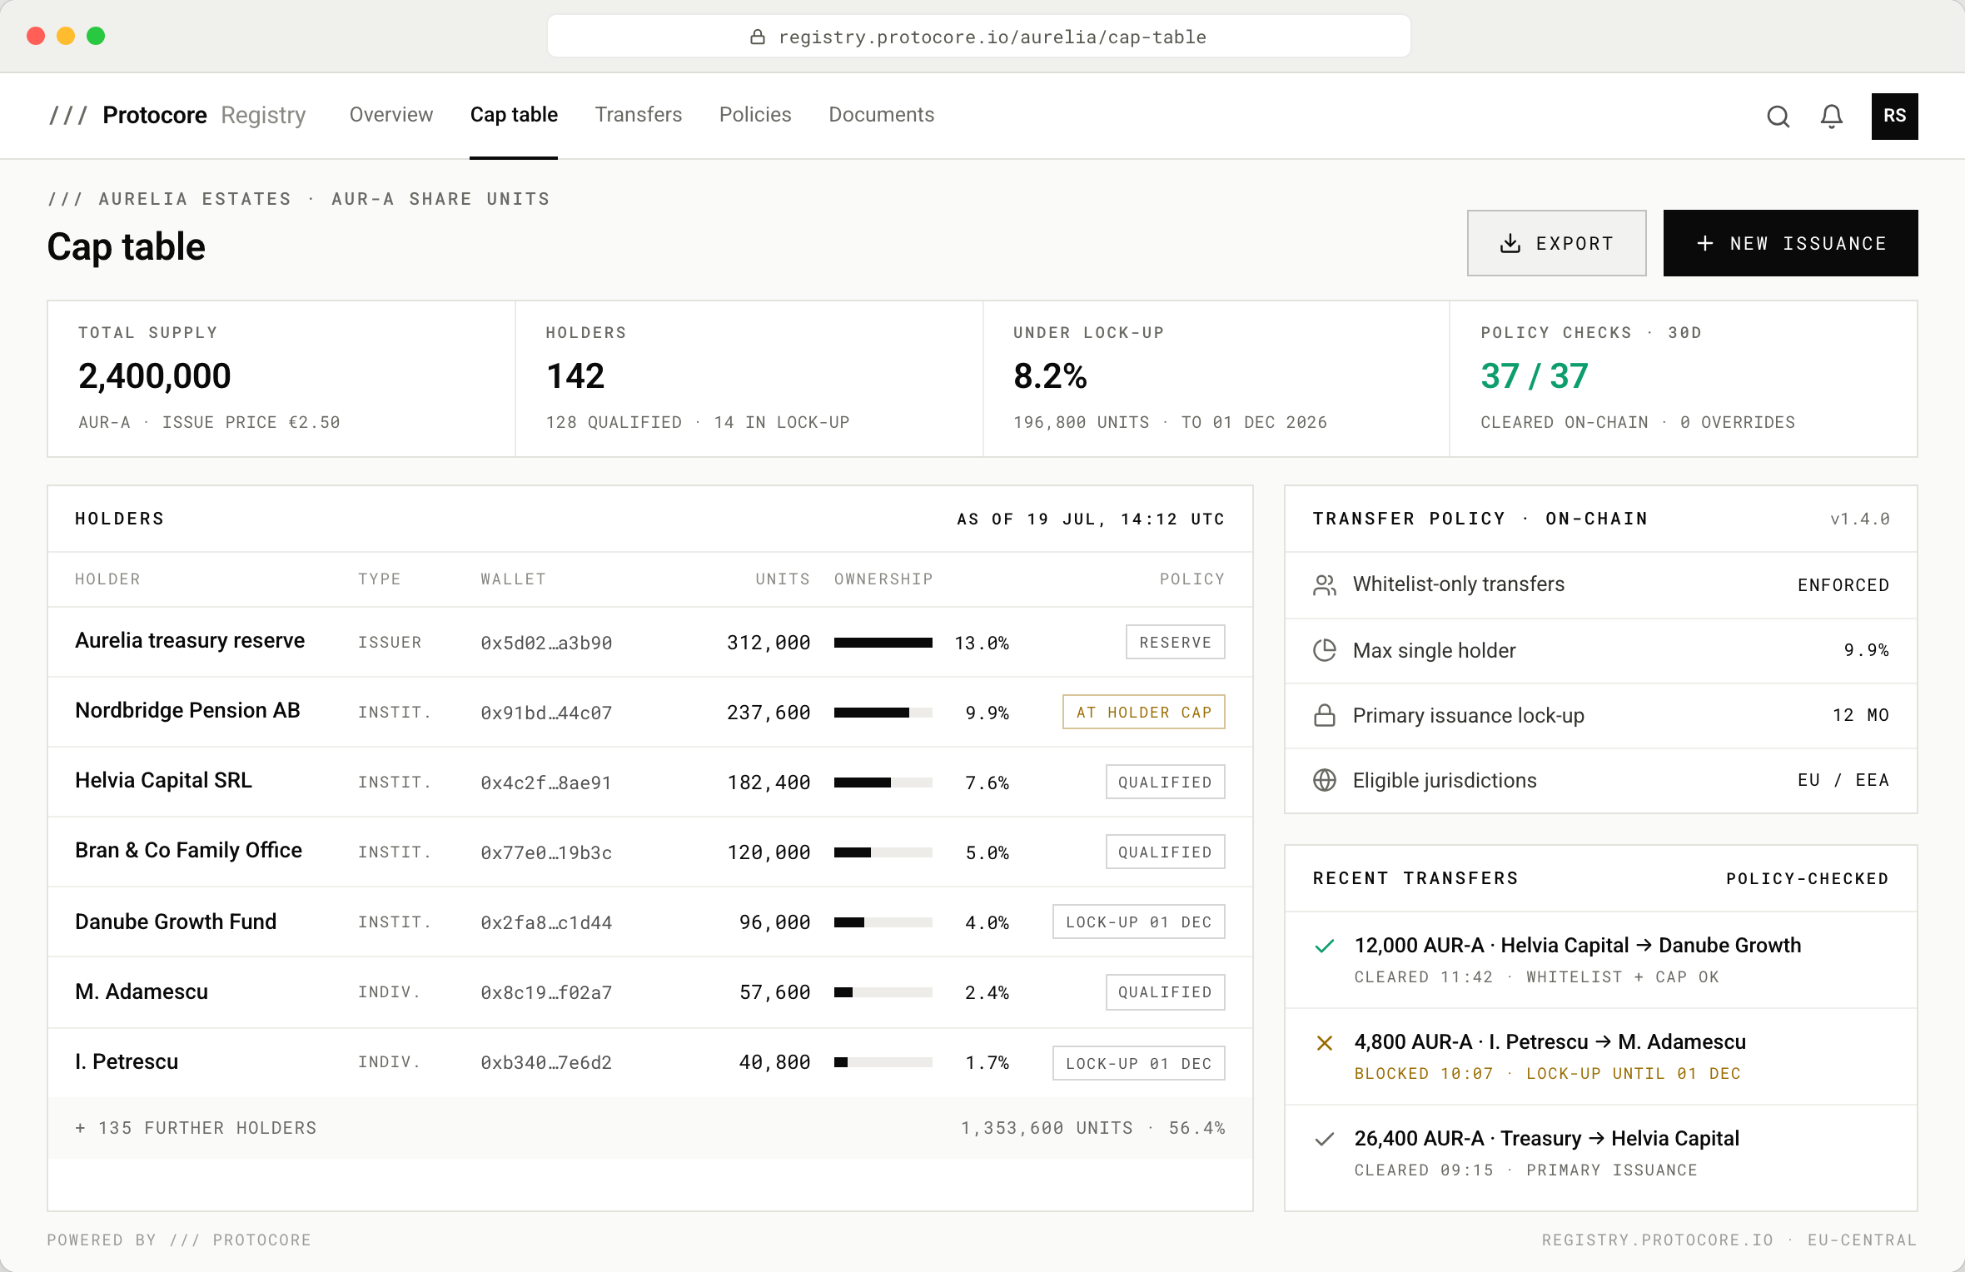The width and height of the screenshot is (1965, 1272).
Task: Click Helvia Capital SRL's QUALIFIED badge
Action: click(x=1166, y=782)
